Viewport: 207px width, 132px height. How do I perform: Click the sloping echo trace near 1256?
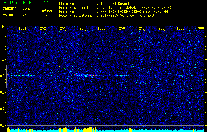[135, 67]
